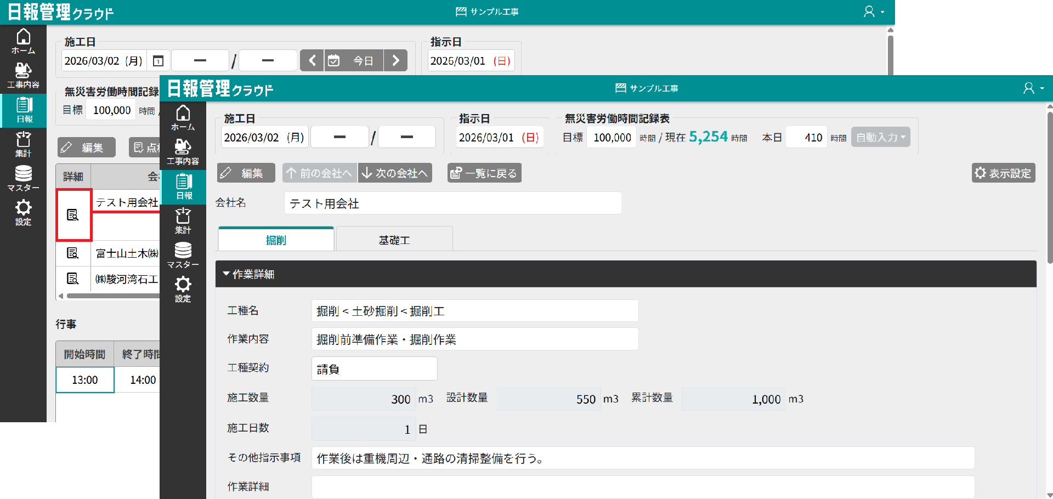
Task: Click the 次の会社へ button
Action: click(x=395, y=173)
